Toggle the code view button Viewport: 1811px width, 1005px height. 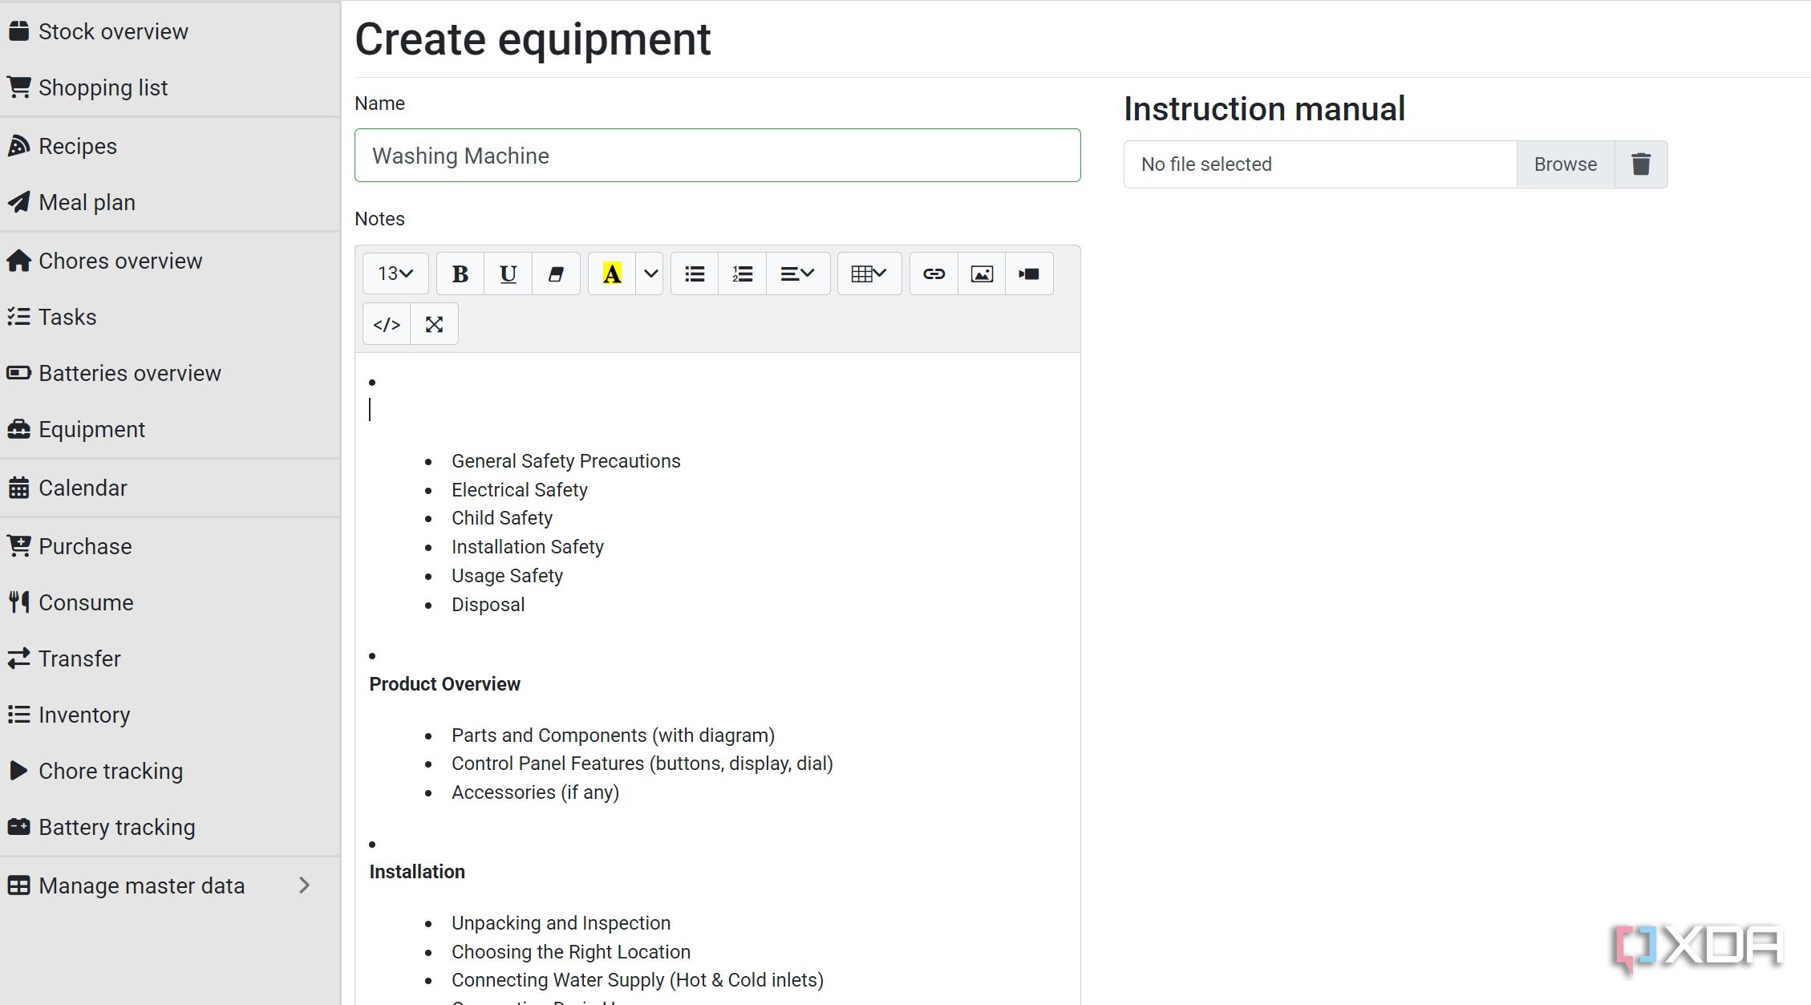(387, 324)
